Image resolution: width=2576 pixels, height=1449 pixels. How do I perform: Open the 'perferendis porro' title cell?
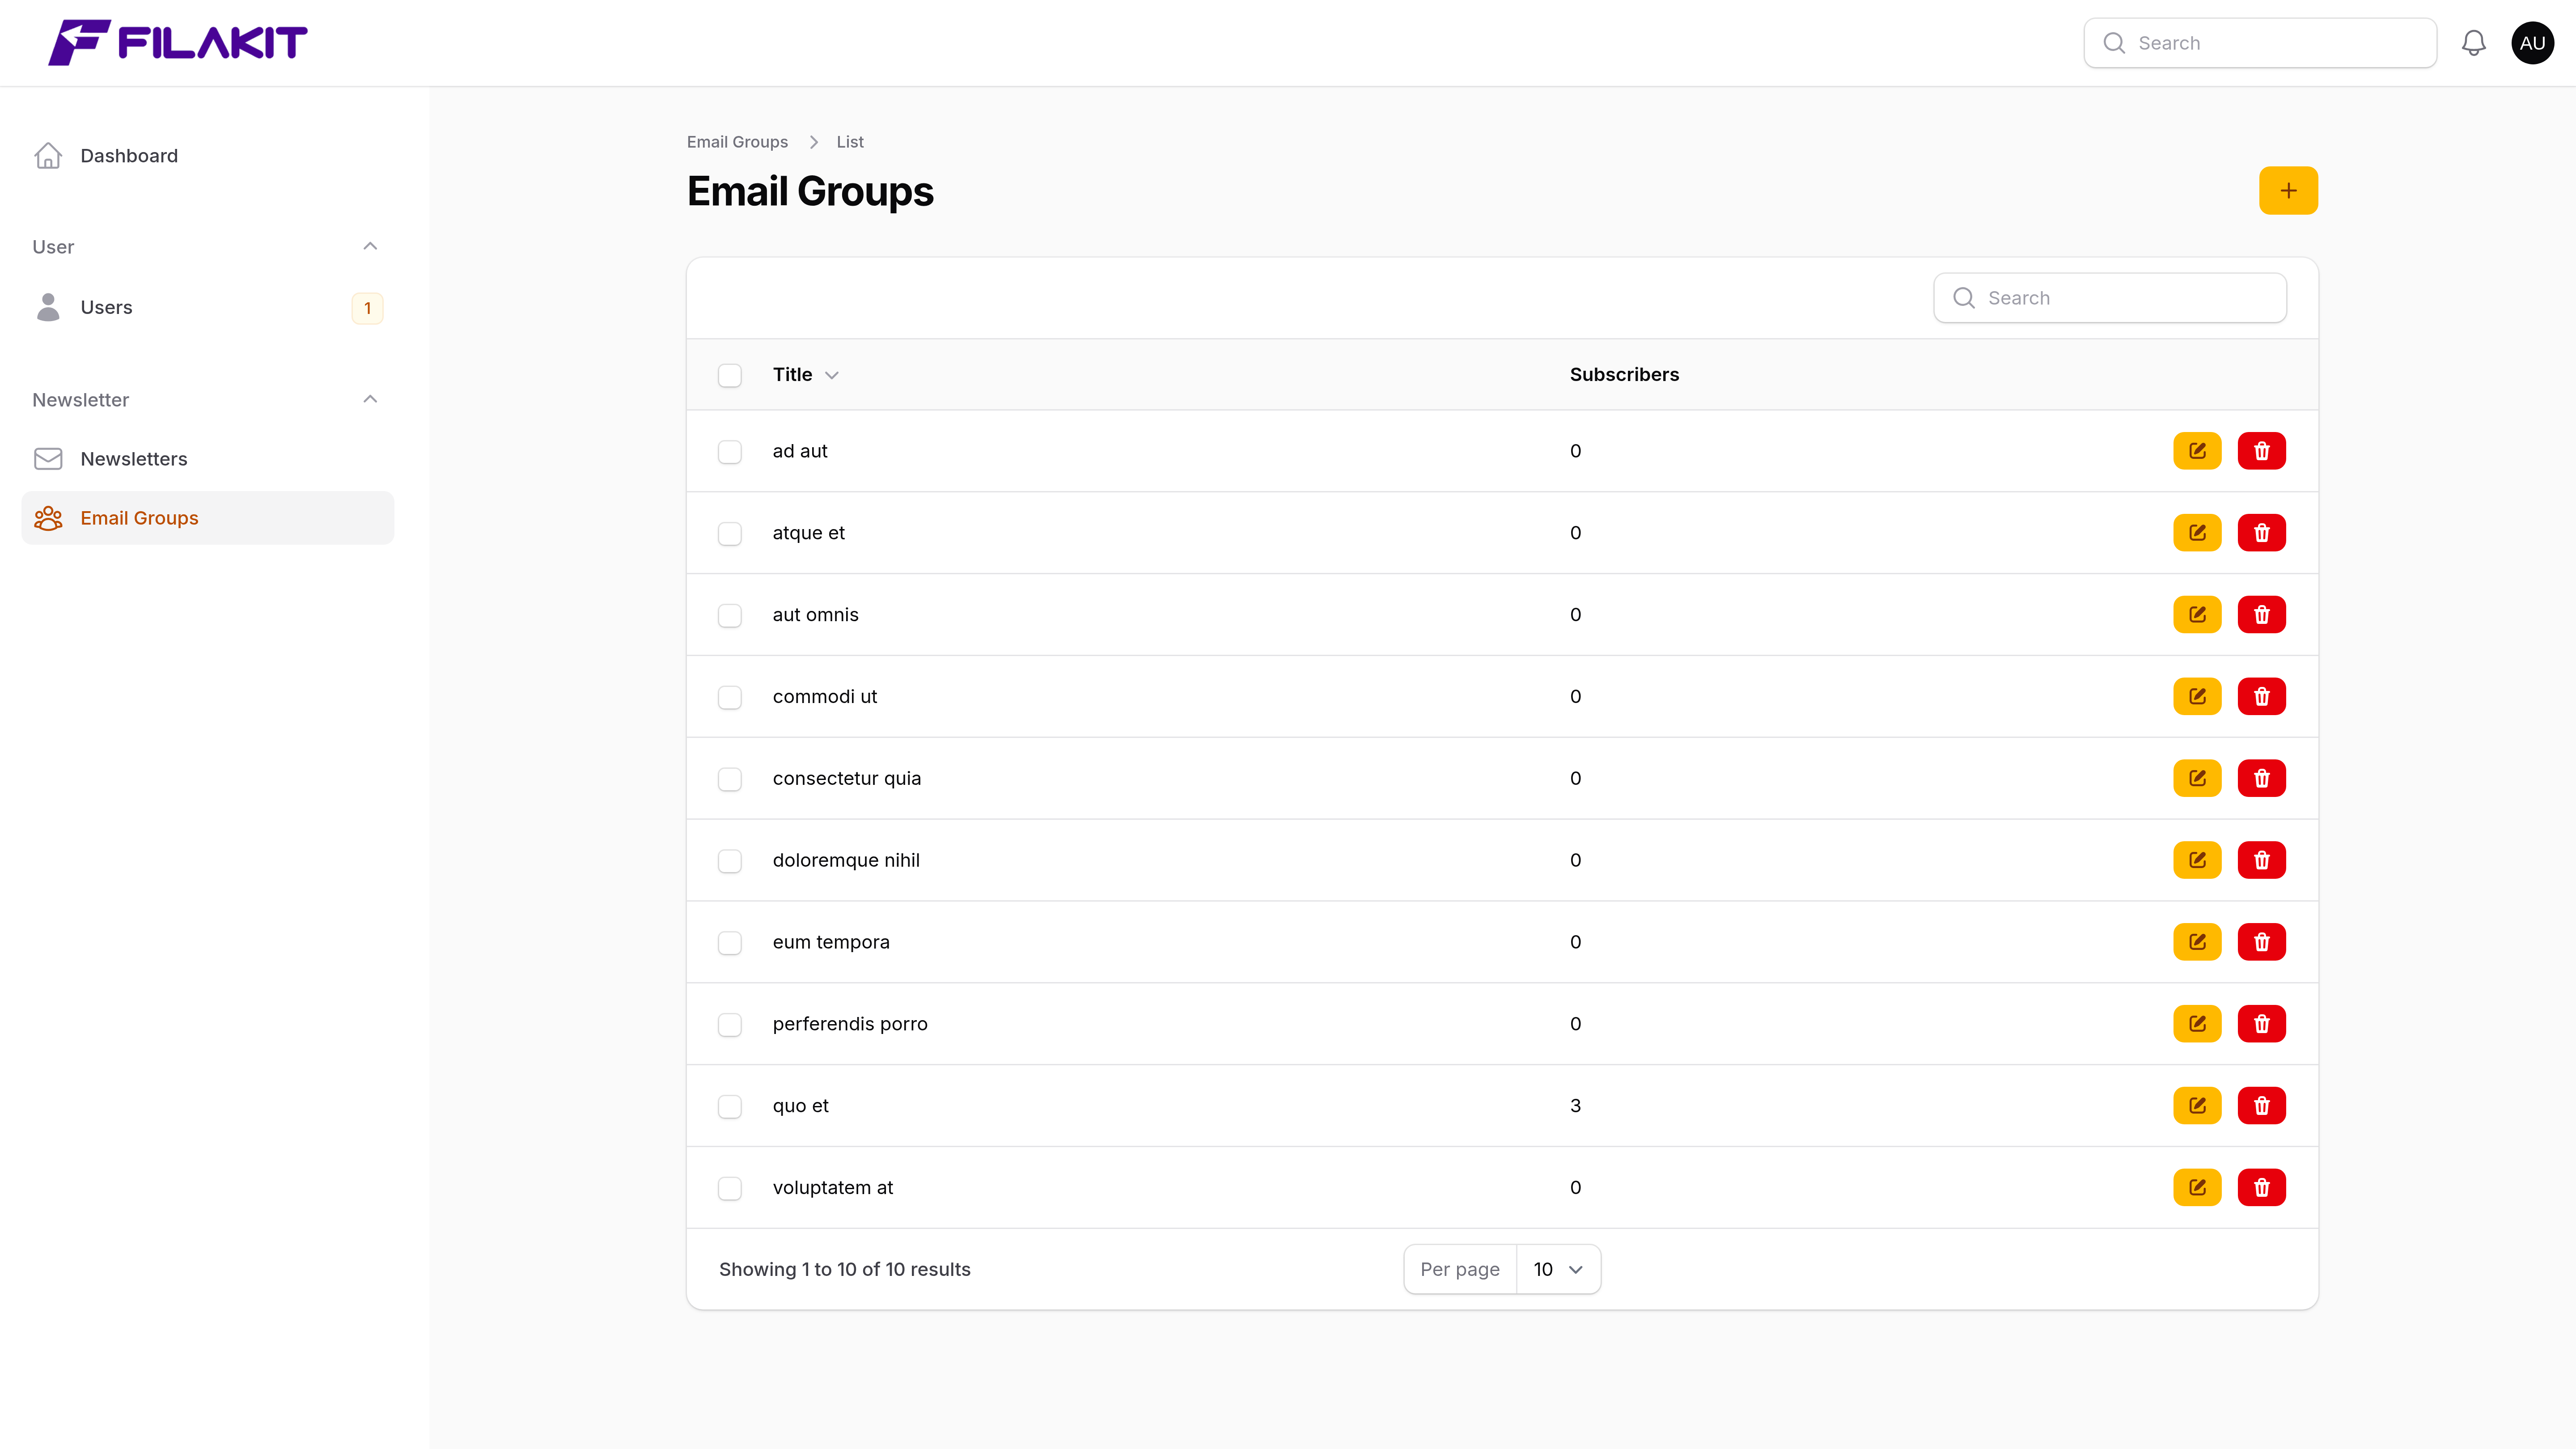[850, 1024]
